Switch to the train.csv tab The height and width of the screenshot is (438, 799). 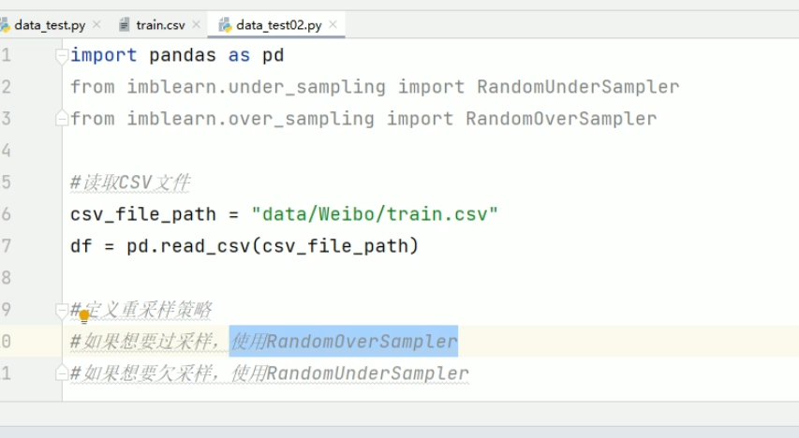(160, 25)
